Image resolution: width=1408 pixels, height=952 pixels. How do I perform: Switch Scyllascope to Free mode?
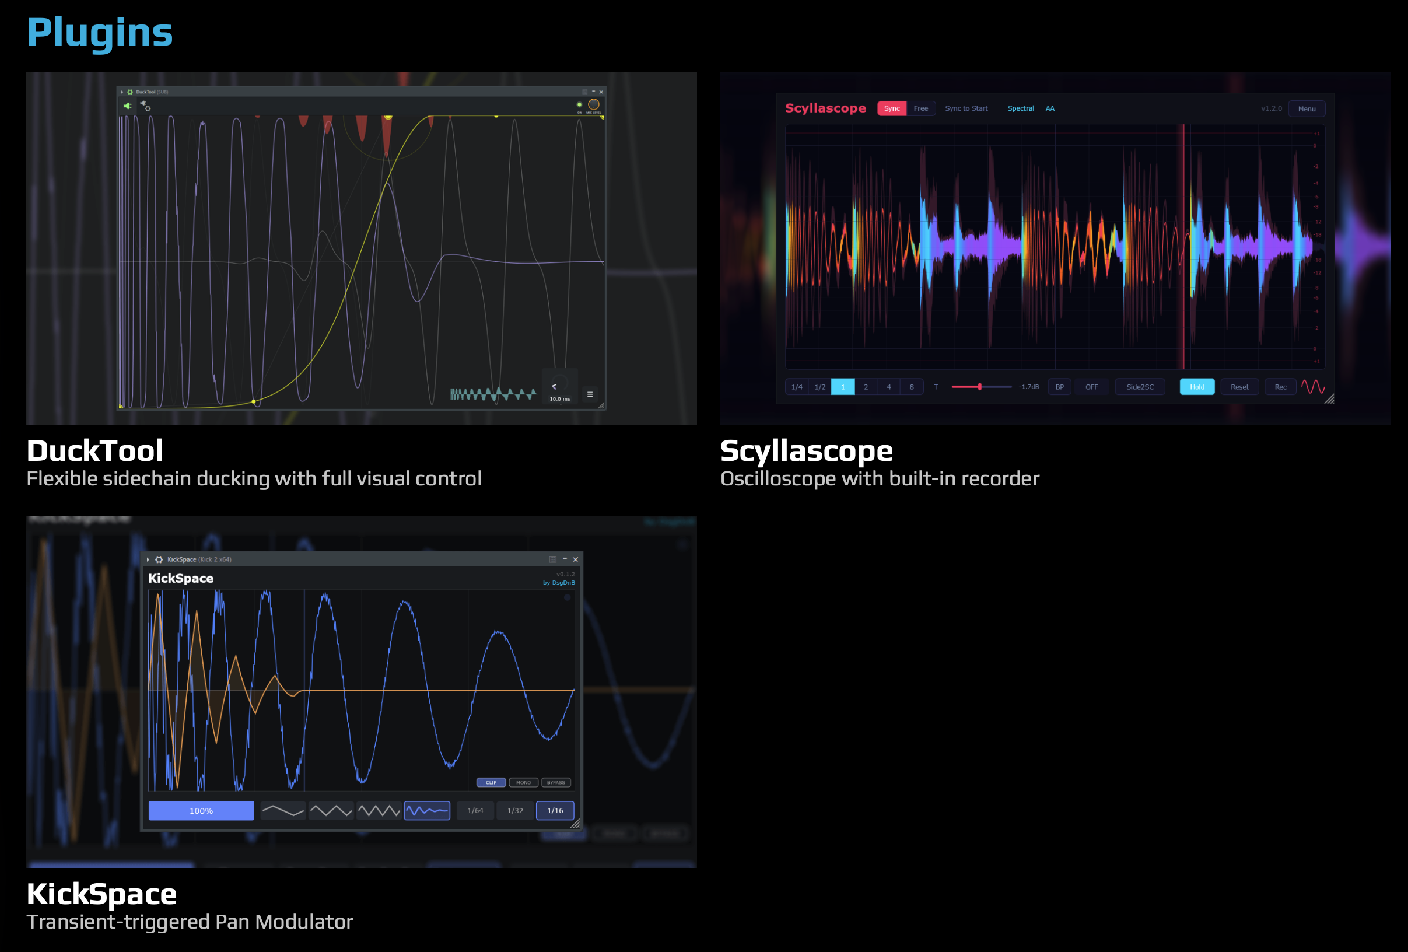click(x=920, y=108)
